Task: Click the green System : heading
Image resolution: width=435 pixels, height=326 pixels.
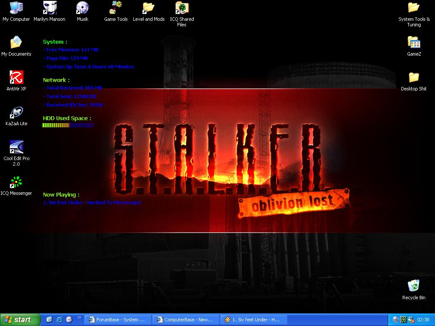Action: (x=55, y=42)
